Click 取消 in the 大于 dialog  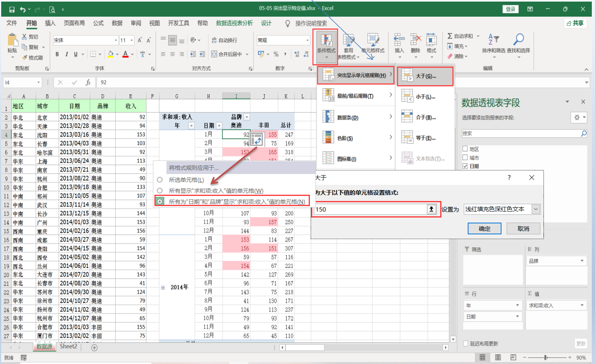(x=523, y=229)
